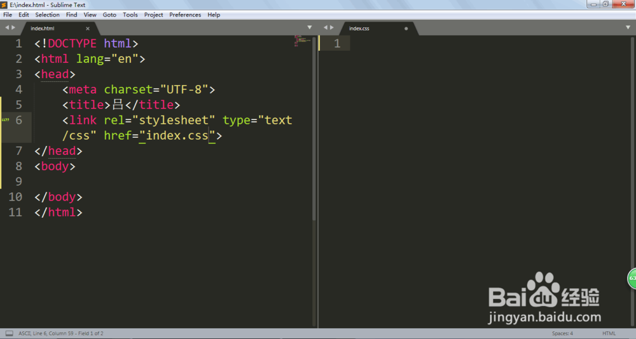Open the Edit menu

coord(24,15)
